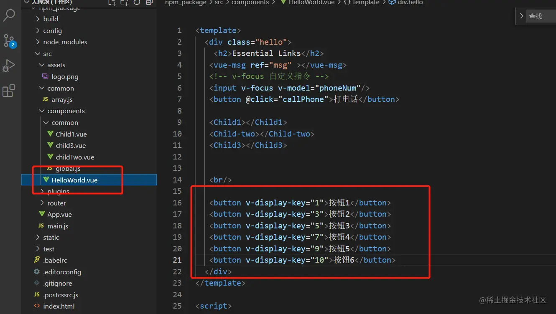Click the JS icon beside main.js
556x314 pixels.
tap(41, 226)
